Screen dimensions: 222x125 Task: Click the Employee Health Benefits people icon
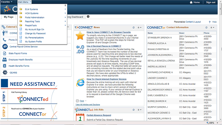5,59
